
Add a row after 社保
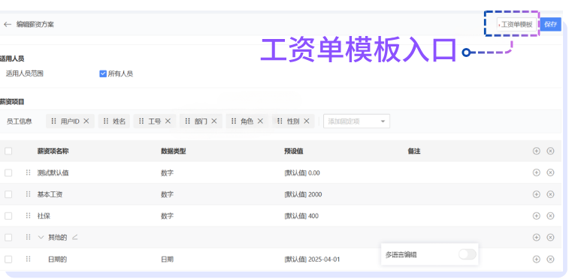pos(537,216)
